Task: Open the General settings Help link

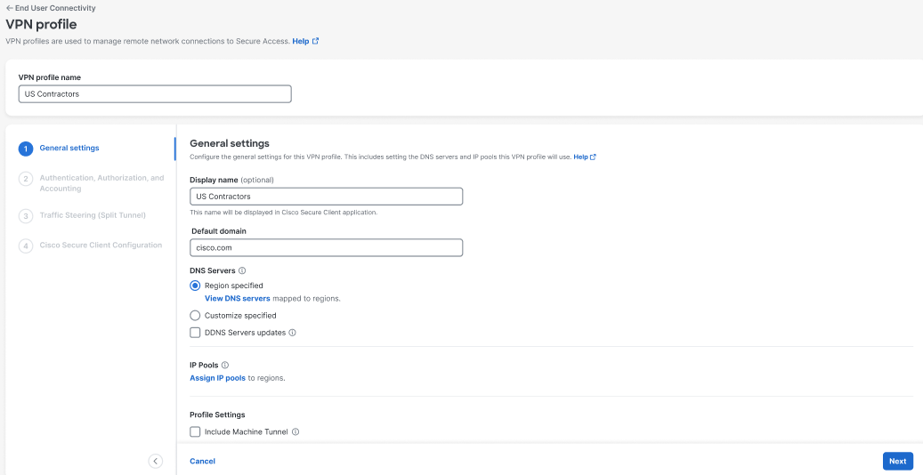Action: tap(585, 157)
